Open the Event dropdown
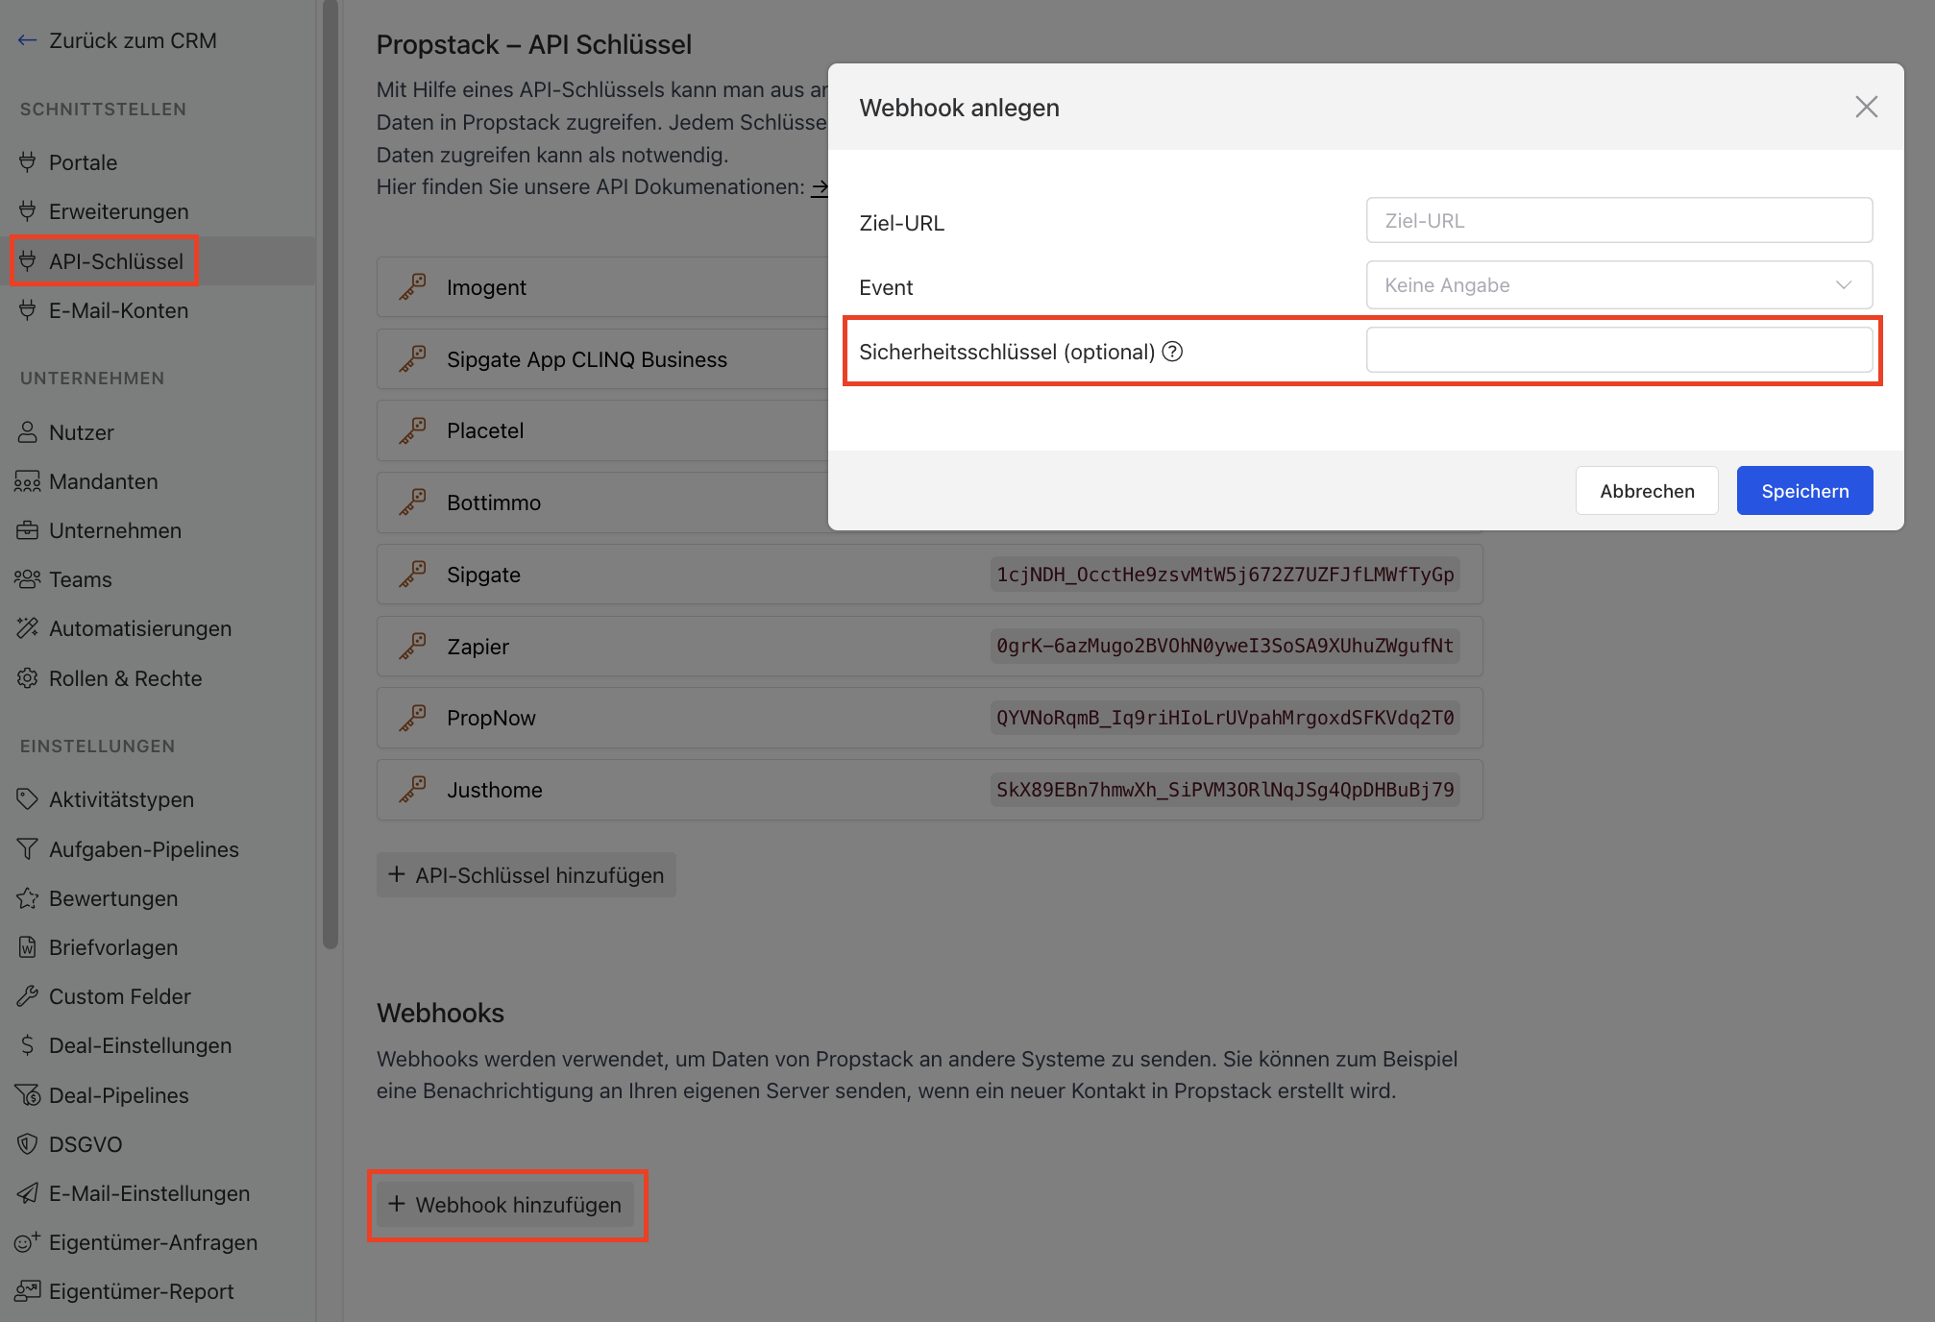This screenshot has height=1322, width=1935. point(1619,285)
